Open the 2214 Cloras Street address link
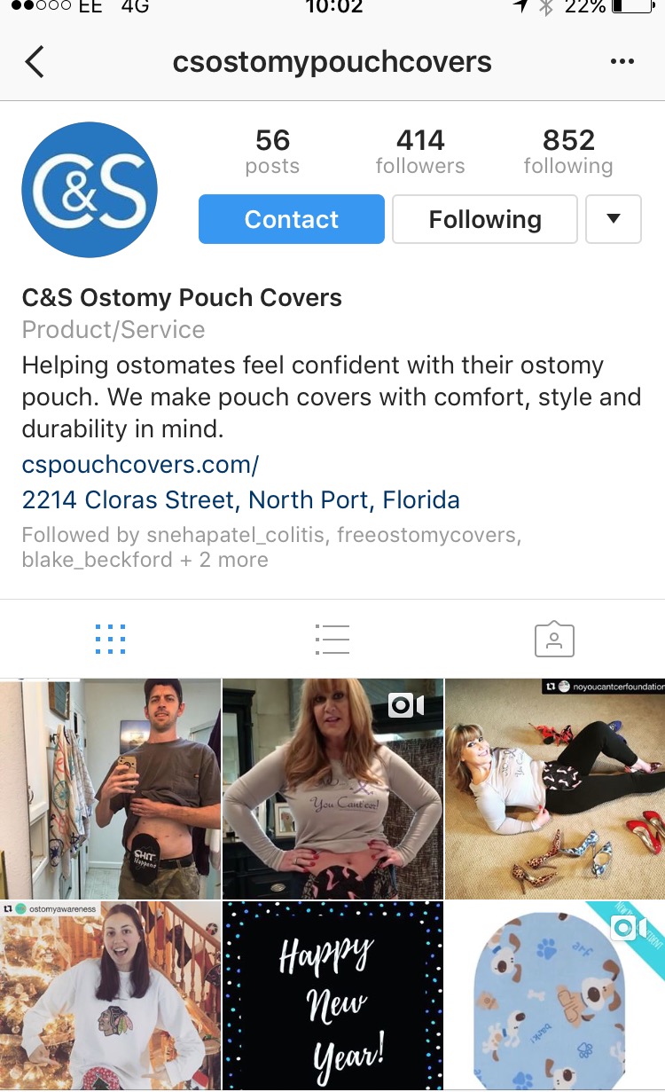 [241, 499]
